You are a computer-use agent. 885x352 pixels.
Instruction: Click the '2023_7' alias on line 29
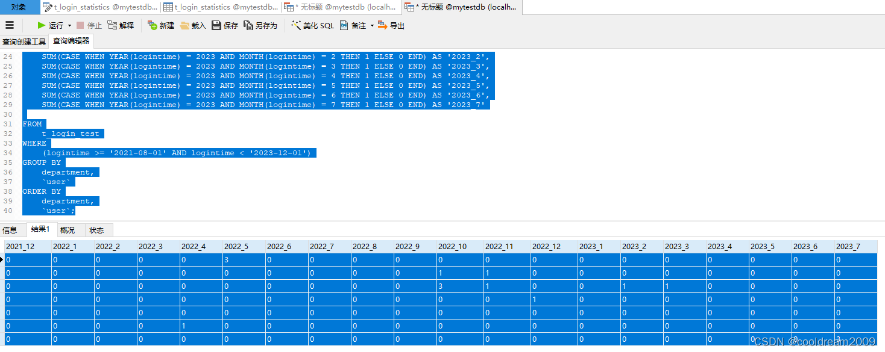pos(466,105)
